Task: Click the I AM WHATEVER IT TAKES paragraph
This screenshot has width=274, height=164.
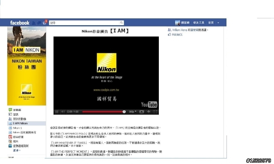Action: tap(105, 144)
